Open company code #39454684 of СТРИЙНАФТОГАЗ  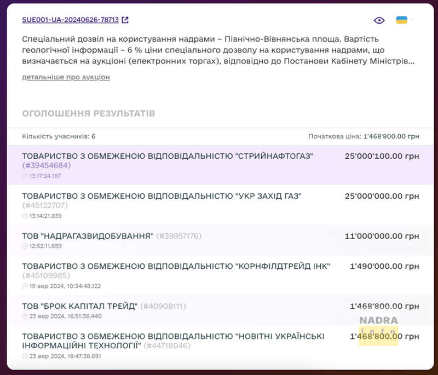[45, 165]
